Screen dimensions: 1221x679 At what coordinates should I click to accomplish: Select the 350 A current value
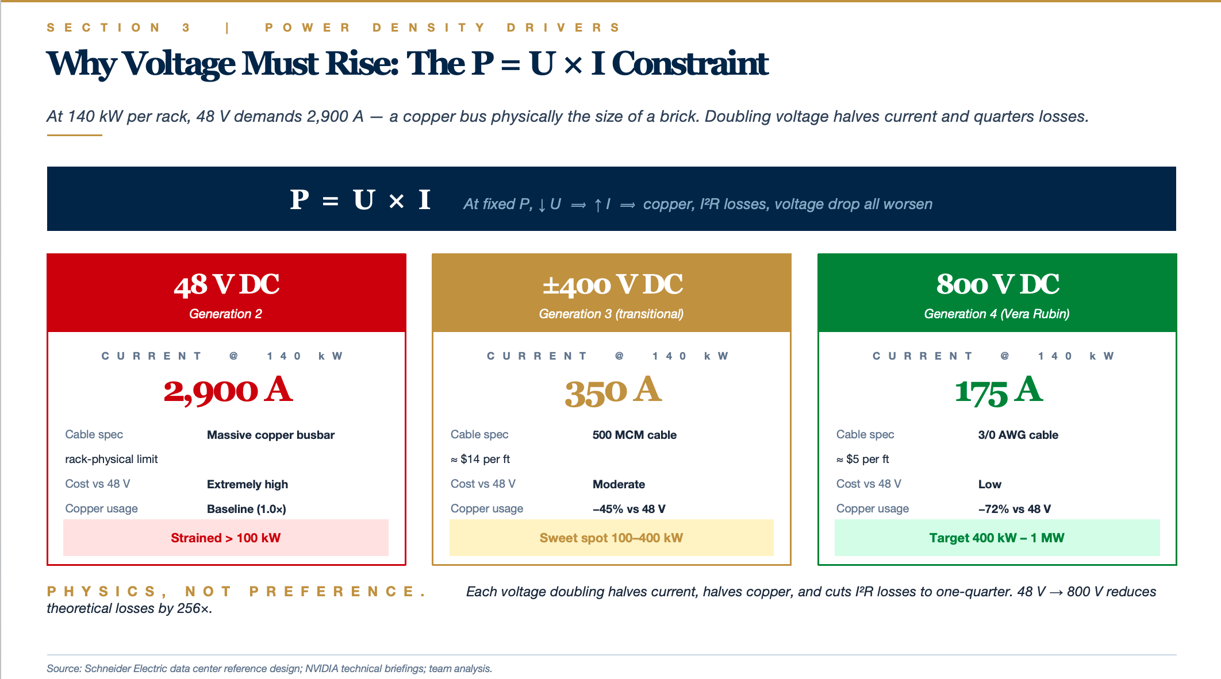coord(613,392)
